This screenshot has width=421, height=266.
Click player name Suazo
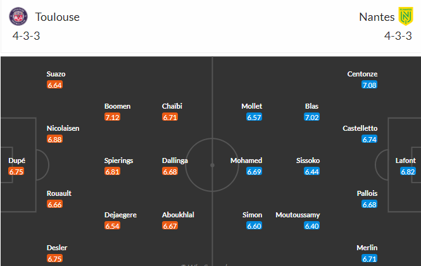point(56,74)
